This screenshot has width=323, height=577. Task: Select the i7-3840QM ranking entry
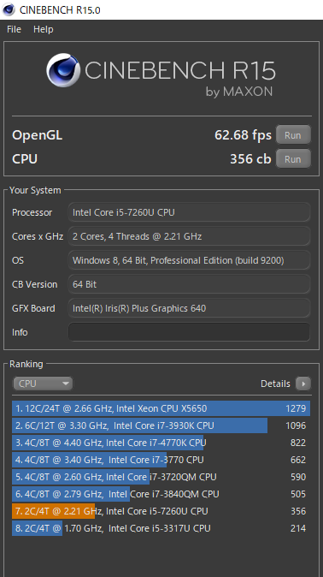[161, 494]
